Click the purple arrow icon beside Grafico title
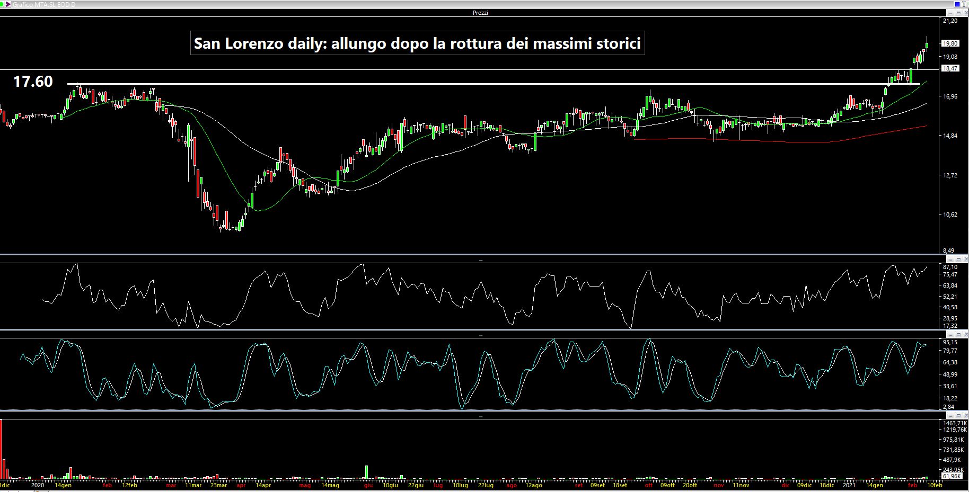This screenshot has height=492, width=969. point(7,4)
